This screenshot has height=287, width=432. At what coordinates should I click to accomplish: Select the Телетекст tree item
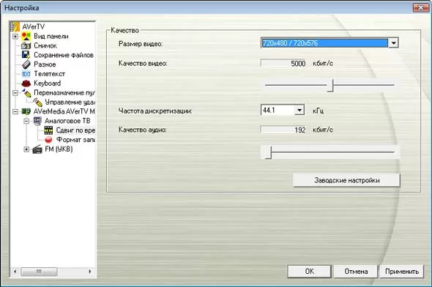[x=49, y=74]
